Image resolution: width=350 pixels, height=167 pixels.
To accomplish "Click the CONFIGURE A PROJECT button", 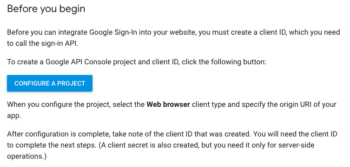I will [x=50, y=83].
